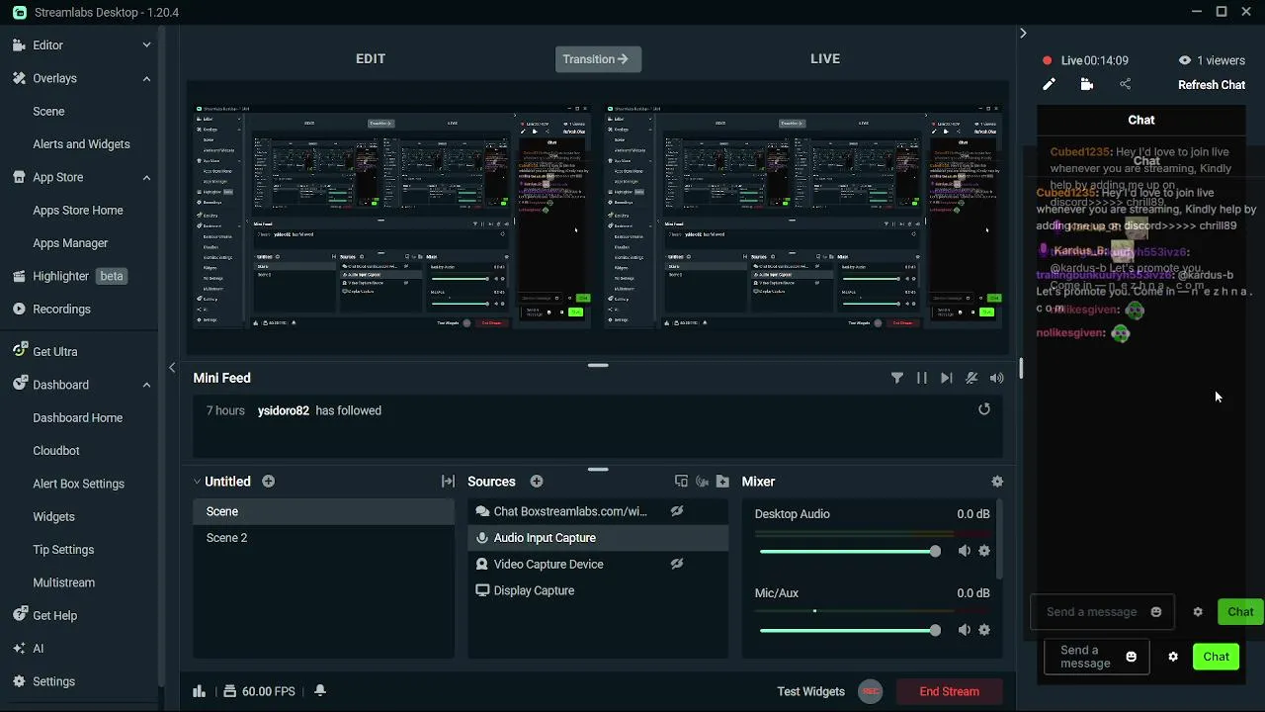The height and width of the screenshot is (712, 1265).
Task: Click the share stream icon
Action: [1125, 85]
